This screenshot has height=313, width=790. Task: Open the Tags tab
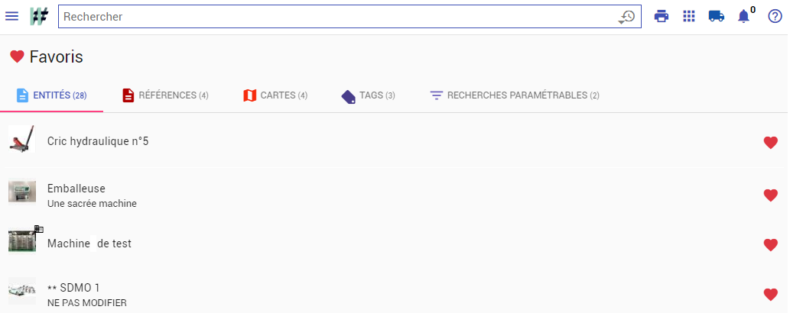[x=369, y=95]
